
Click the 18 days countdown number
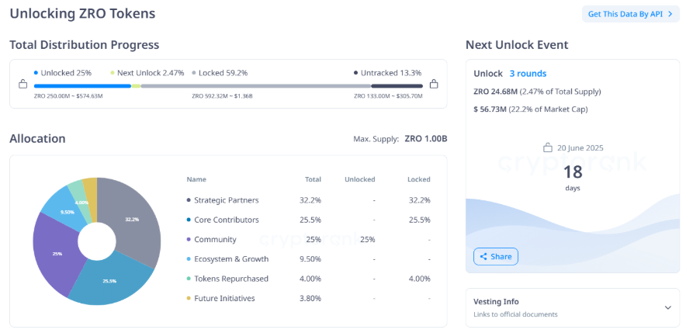pos(573,172)
